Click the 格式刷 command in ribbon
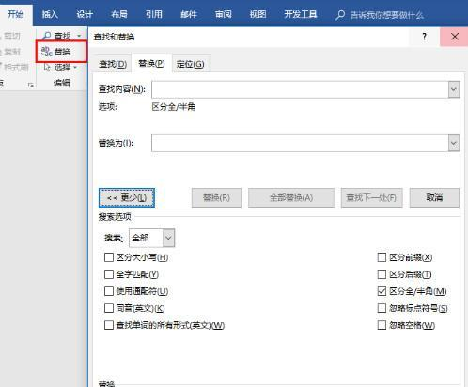This screenshot has width=468, height=387. coord(14,67)
